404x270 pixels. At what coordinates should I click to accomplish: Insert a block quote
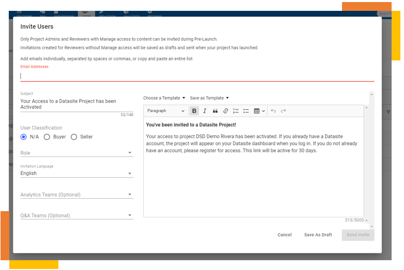[215, 111]
